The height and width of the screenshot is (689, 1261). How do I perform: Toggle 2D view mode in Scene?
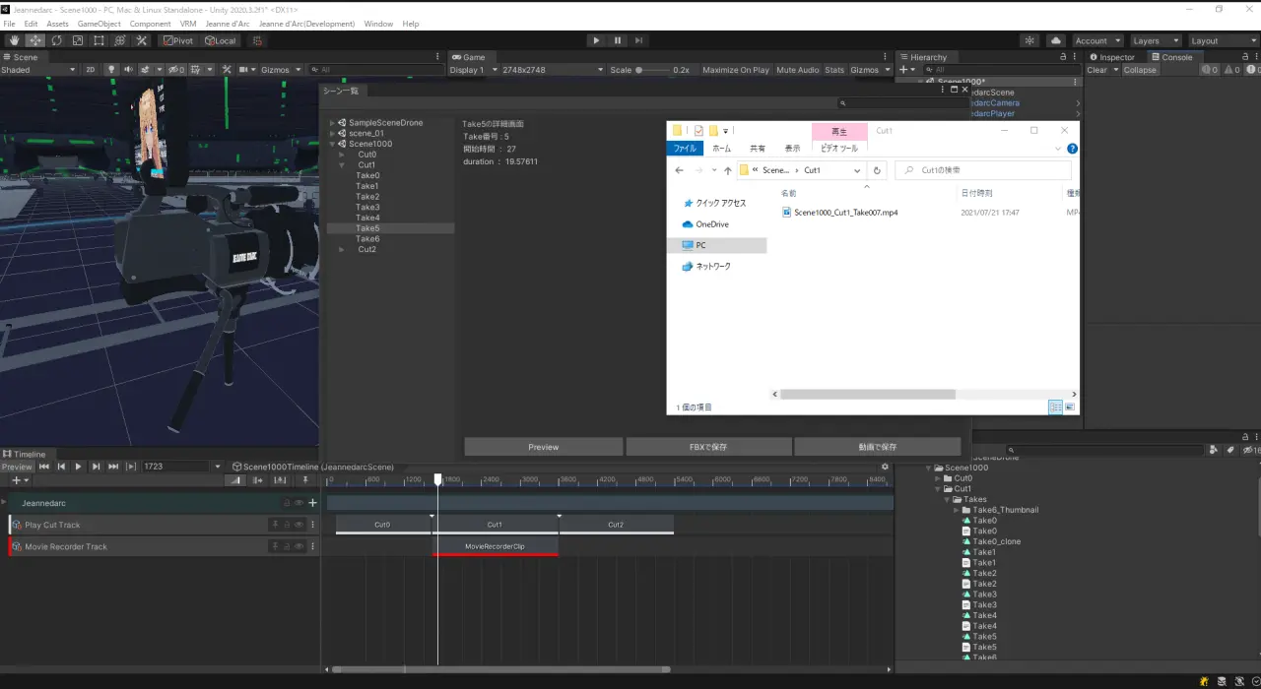pyautogui.click(x=91, y=70)
